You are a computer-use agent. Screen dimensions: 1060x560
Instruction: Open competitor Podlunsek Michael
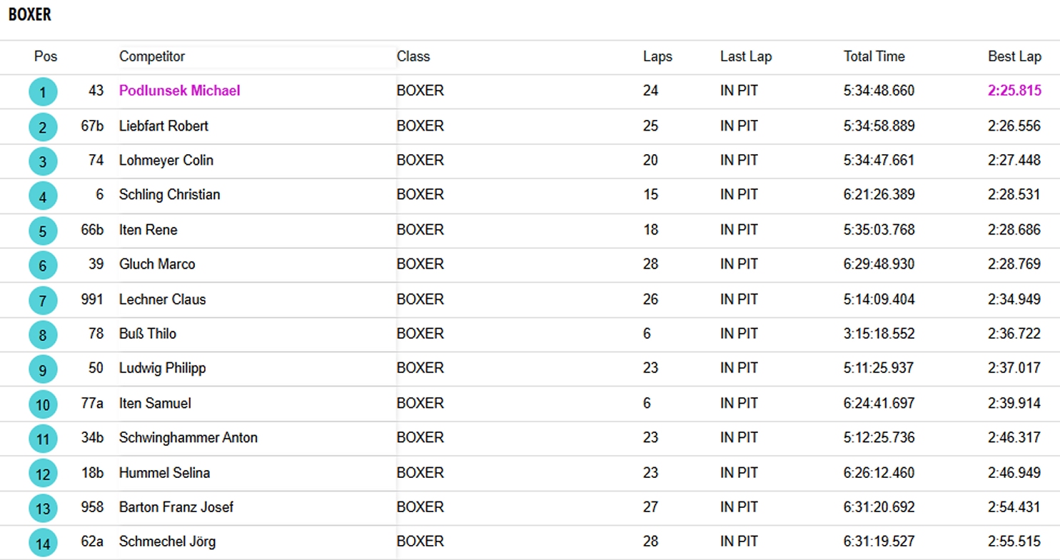[179, 91]
